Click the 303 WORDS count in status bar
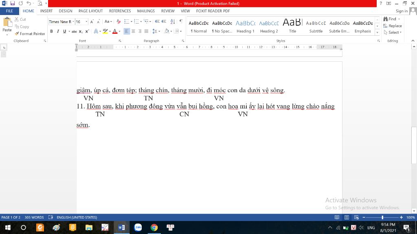Screen dimensions: 417x234 [x=34, y=217]
